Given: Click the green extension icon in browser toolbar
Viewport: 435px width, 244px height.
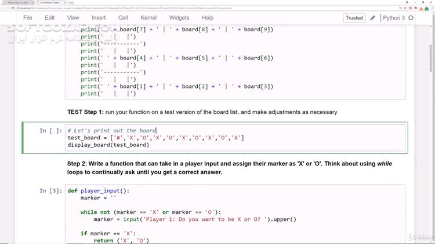Looking at the screenshot, I should [x=427, y=9].
